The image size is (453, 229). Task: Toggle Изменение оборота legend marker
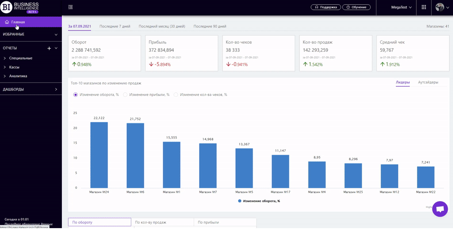(240, 201)
